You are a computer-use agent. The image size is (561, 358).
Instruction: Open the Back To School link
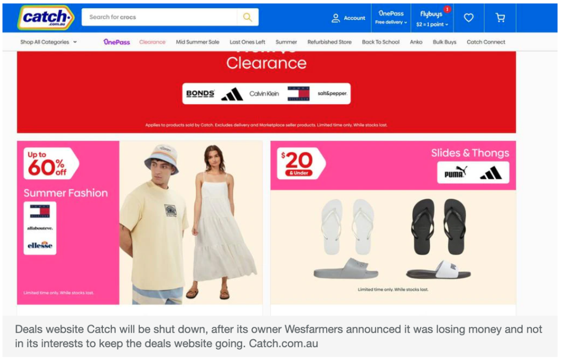[x=381, y=42]
